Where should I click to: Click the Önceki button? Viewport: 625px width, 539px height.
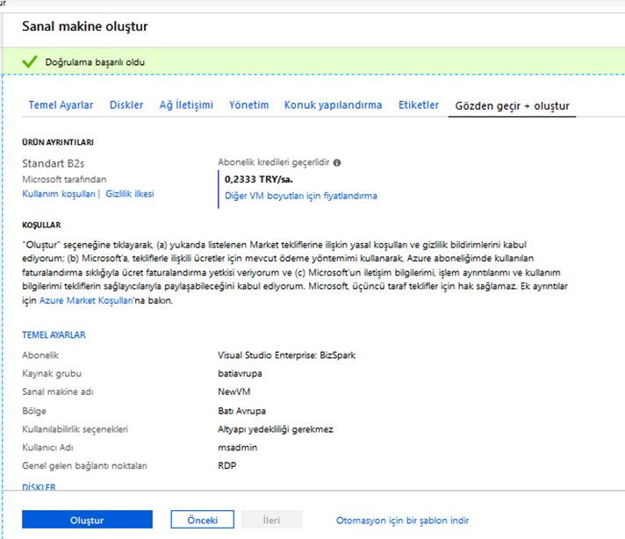tap(202, 520)
